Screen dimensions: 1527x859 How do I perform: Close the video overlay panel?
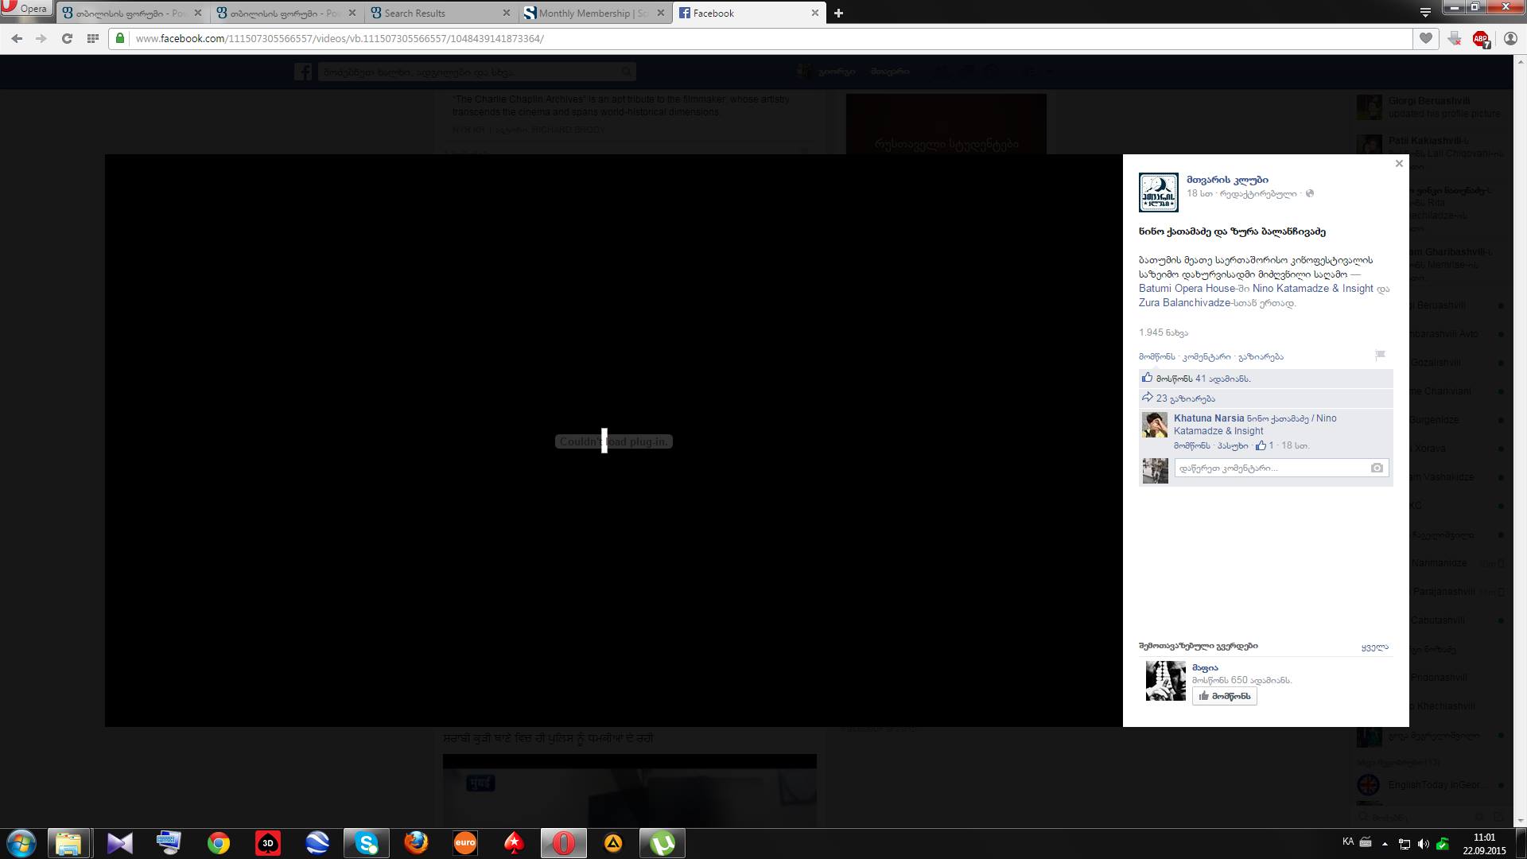[x=1399, y=163]
